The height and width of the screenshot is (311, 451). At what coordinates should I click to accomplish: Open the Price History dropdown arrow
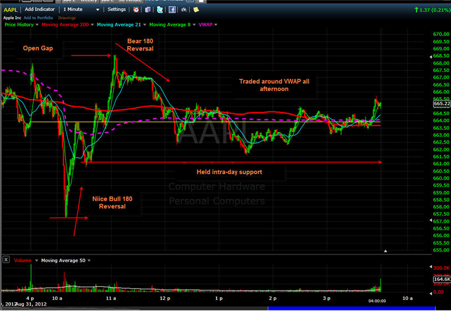click(x=37, y=25)
